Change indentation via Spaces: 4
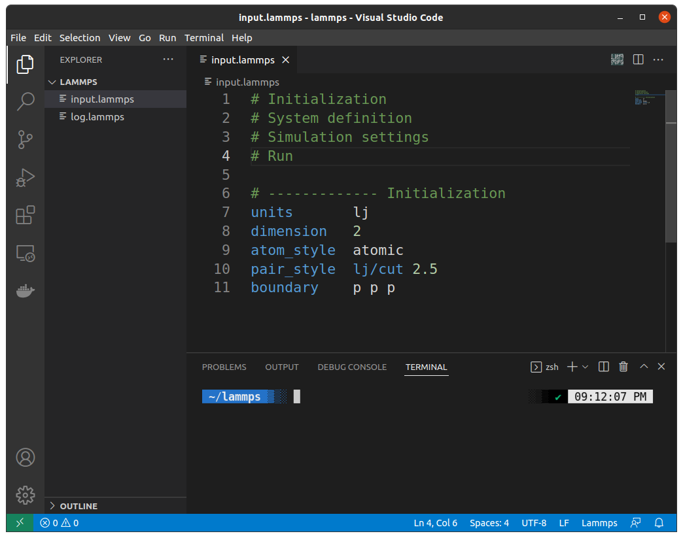Image resolution: width=683 pixels, height=538 pixels. (x=489, y=523)
